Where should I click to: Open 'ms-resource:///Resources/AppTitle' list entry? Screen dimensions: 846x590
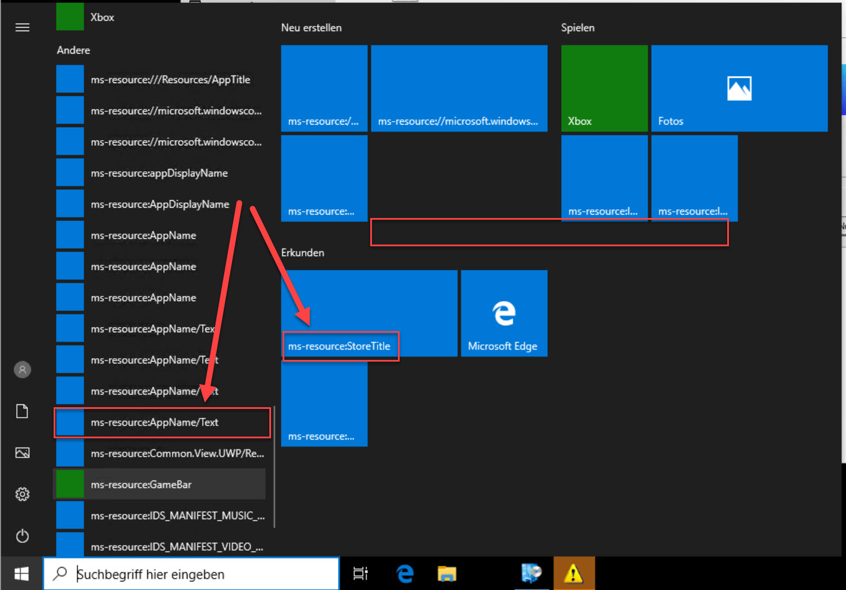[x=160, y=80]
